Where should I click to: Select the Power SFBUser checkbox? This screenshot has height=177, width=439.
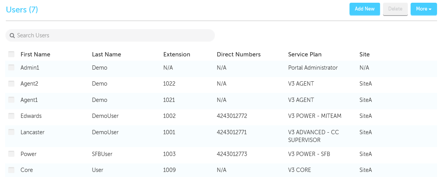pyautogui.click(x=11, y=154)
